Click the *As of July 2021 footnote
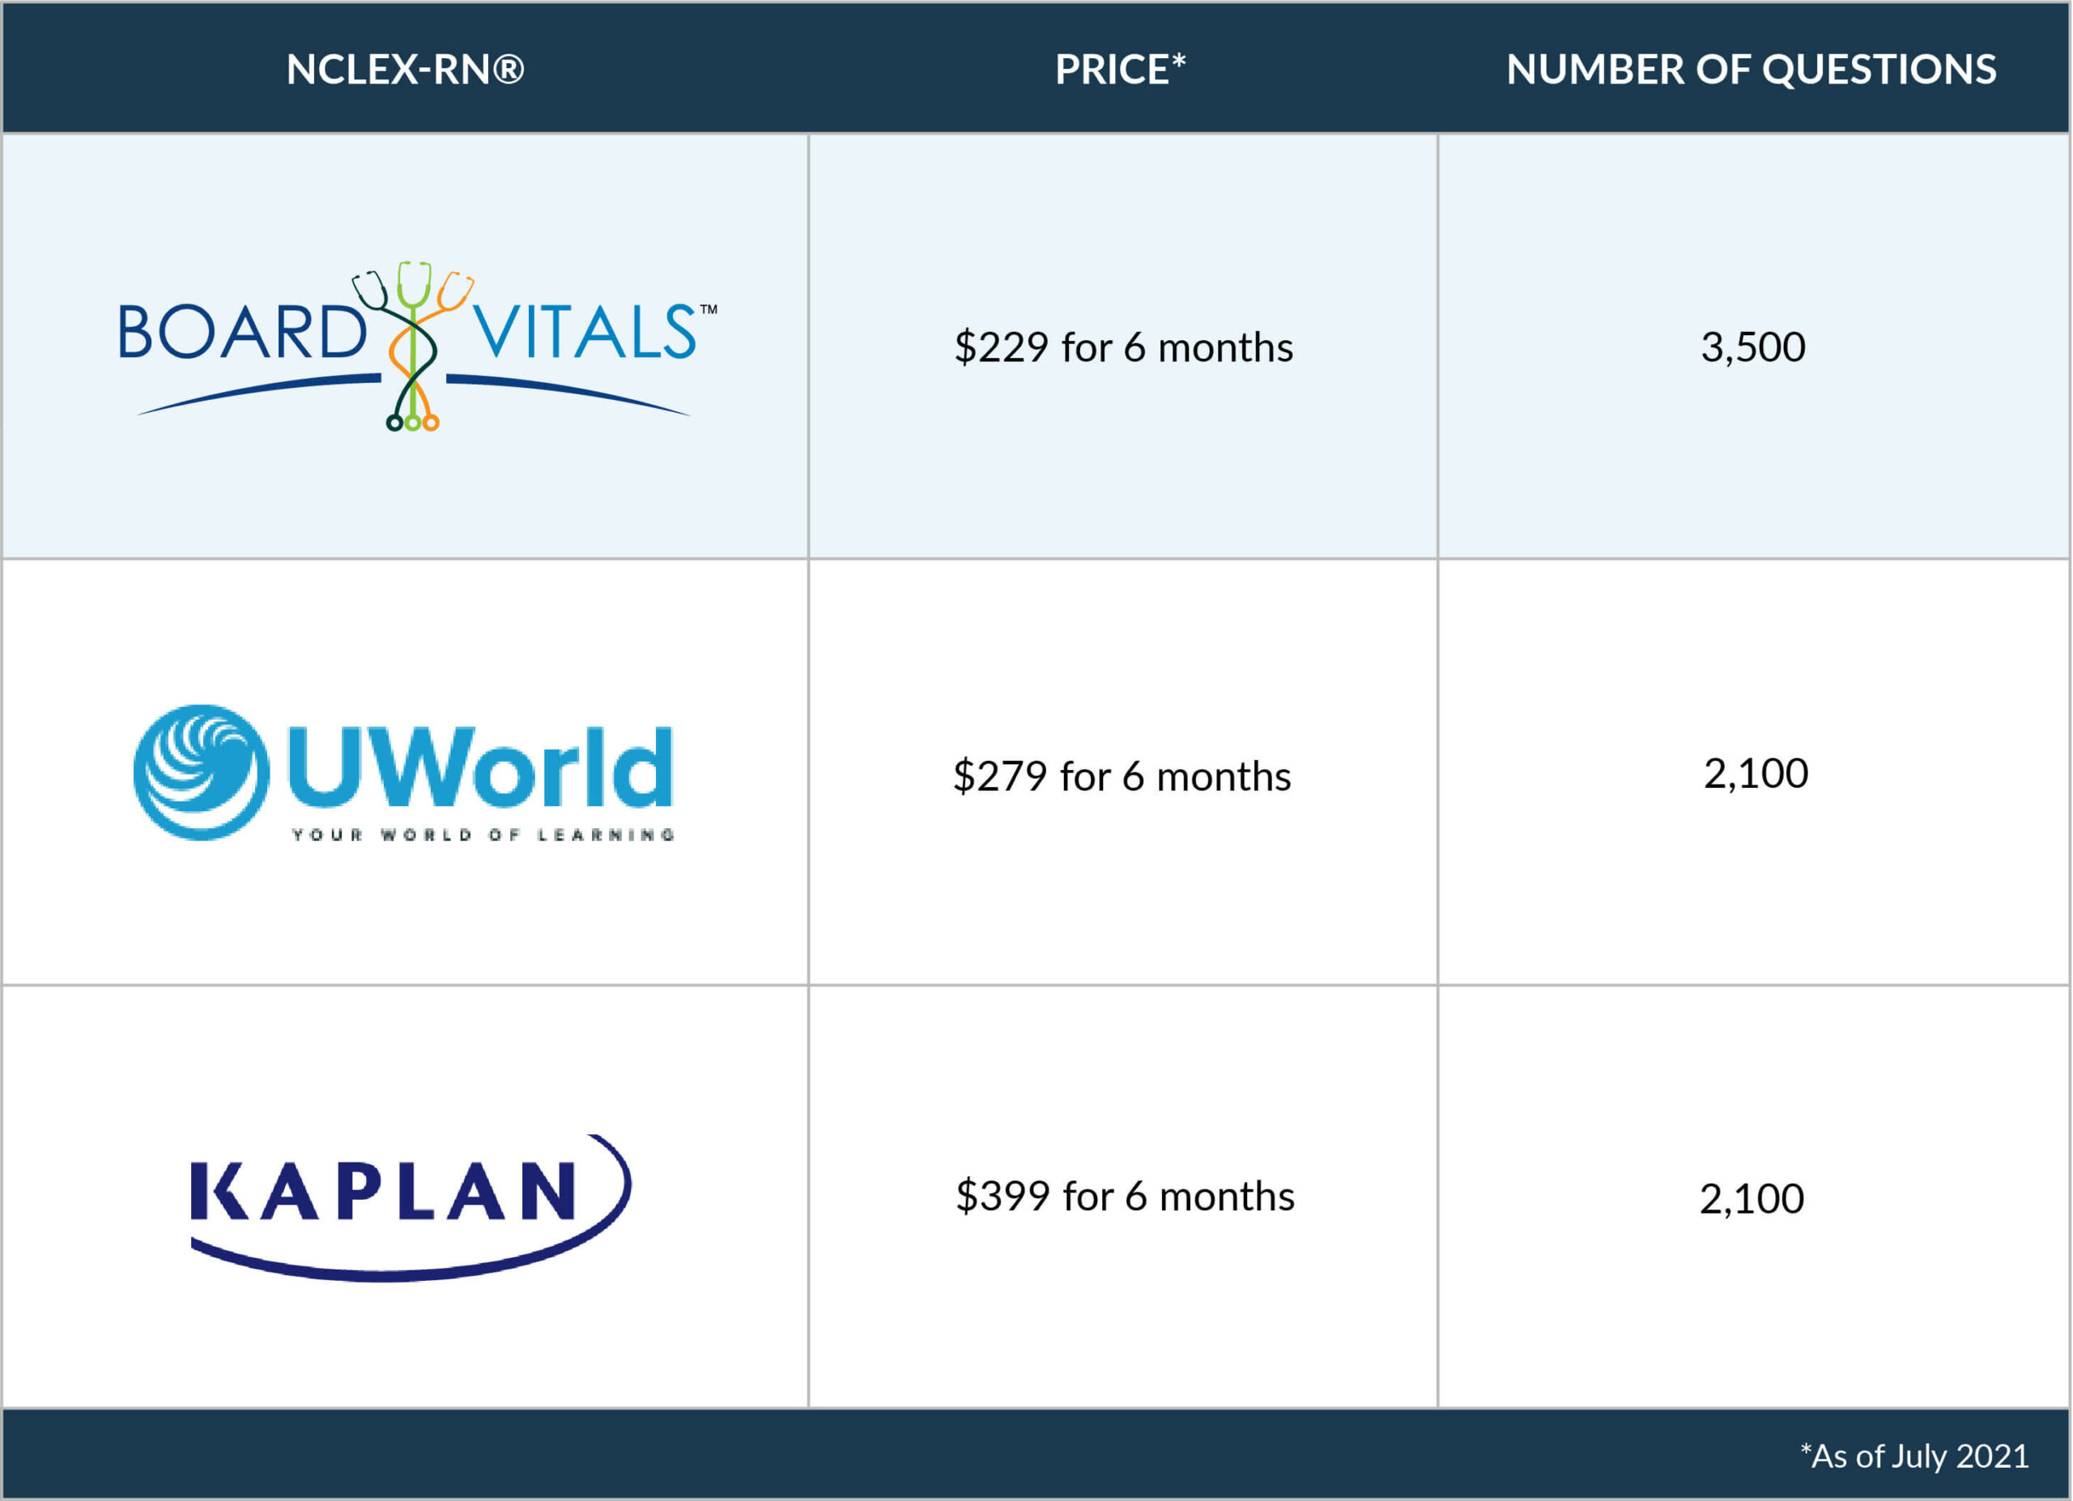Image resolution: width=2073 pixels, height=1501 pixels. coord(1915,1456)
